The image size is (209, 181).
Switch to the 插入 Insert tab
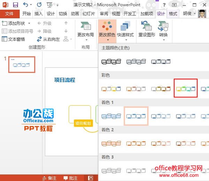pos(39,14)
